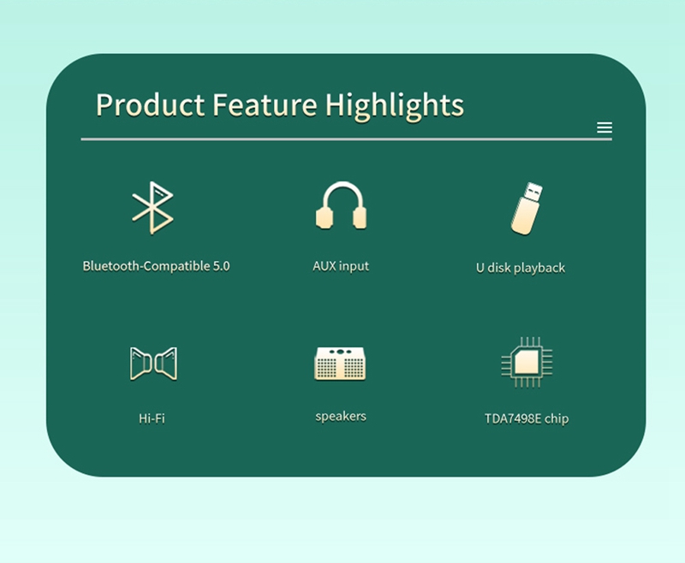The width and height of the screenshot is (685, 563).
Task: Click the word "Feature" in the heading
Action: (265, 105)
